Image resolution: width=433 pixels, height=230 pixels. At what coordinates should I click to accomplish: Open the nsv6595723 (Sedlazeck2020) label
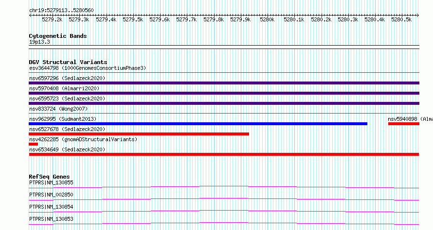point(67,99)
